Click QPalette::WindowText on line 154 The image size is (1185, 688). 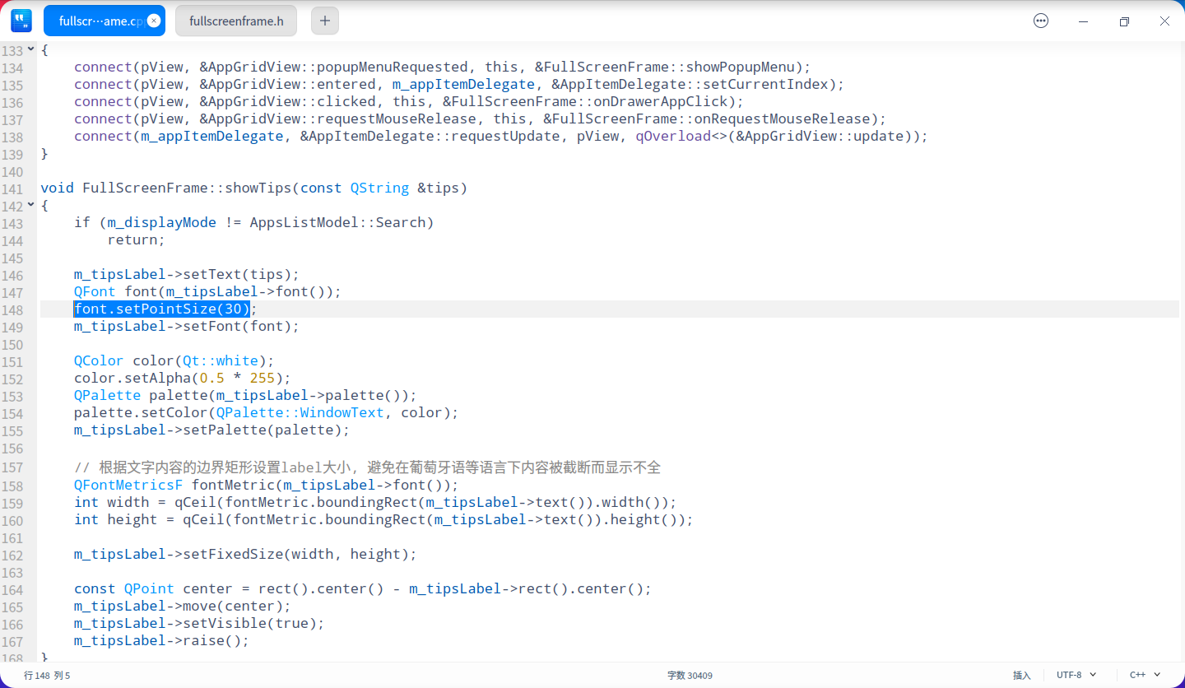pyautogui.click(x=300, y=412)
